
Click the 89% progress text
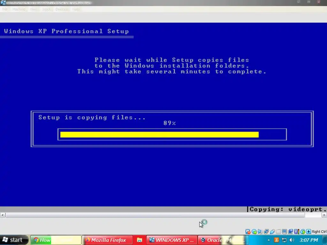click(x=170, y=123)
